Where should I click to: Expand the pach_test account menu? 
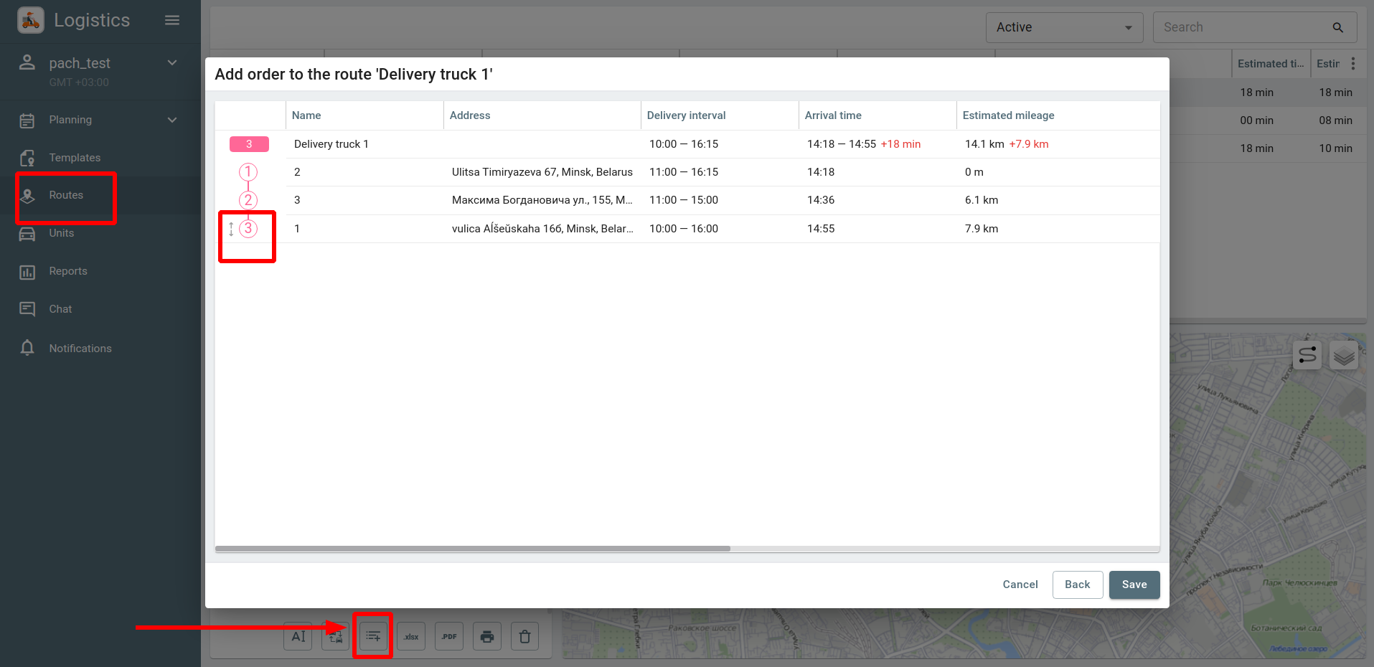tap(172, 63)
